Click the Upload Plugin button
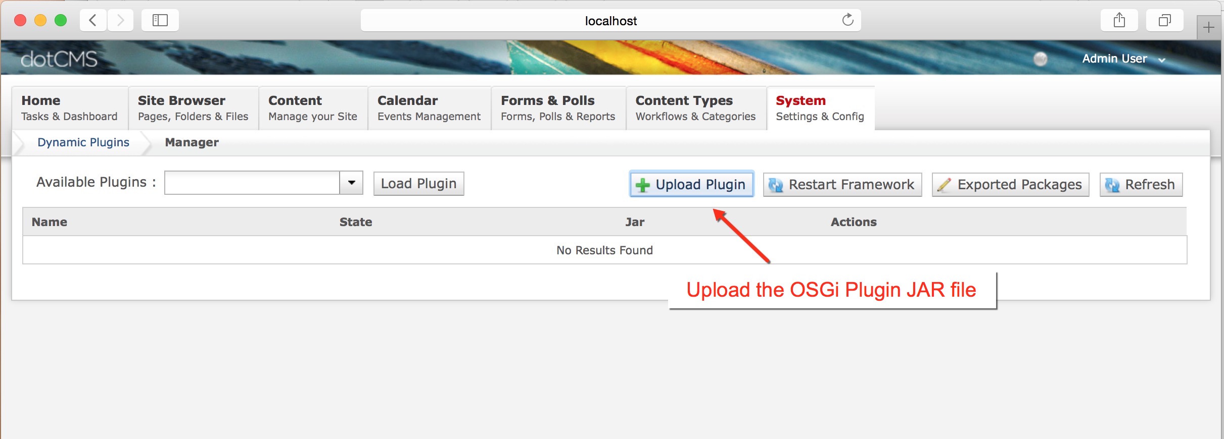 [691, 184]
